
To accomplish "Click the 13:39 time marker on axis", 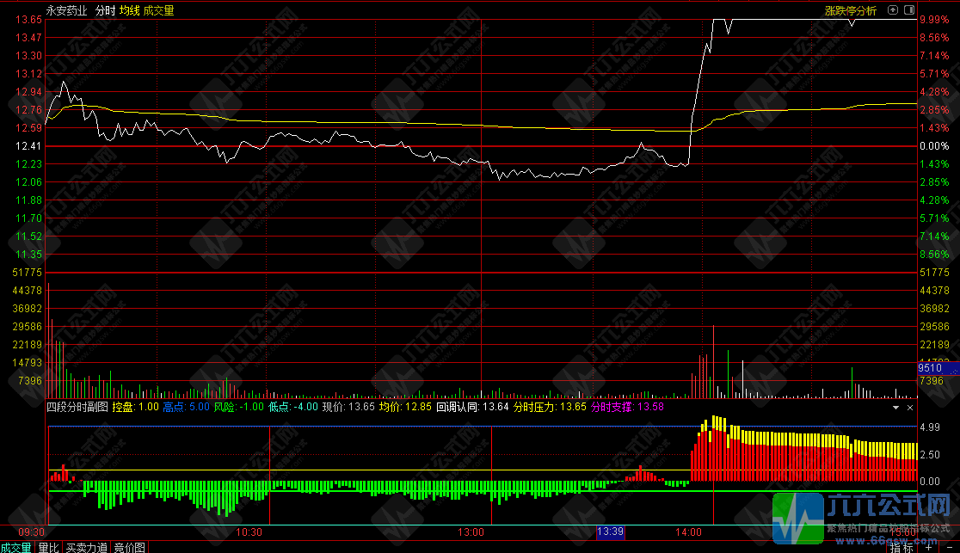I will point(610,532).
